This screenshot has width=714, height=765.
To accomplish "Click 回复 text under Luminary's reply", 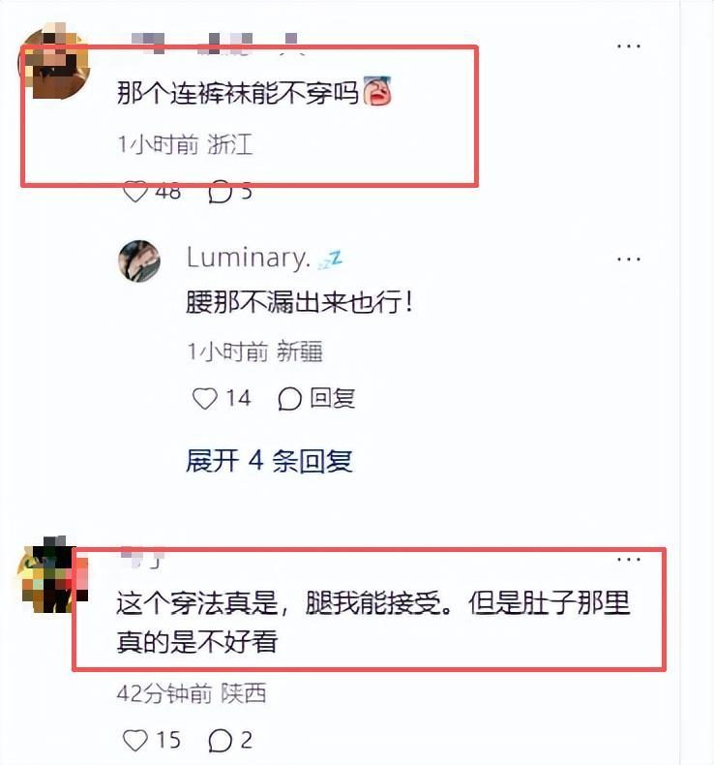I will coord(333,398).
